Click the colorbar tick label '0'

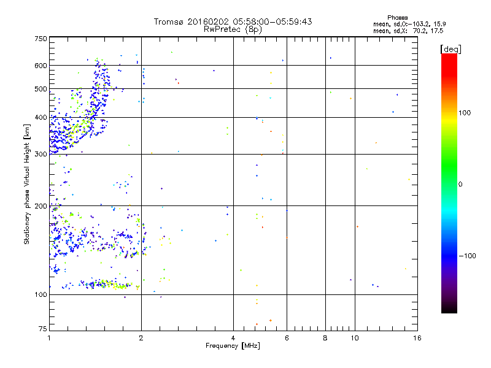[x=460, y=185]
